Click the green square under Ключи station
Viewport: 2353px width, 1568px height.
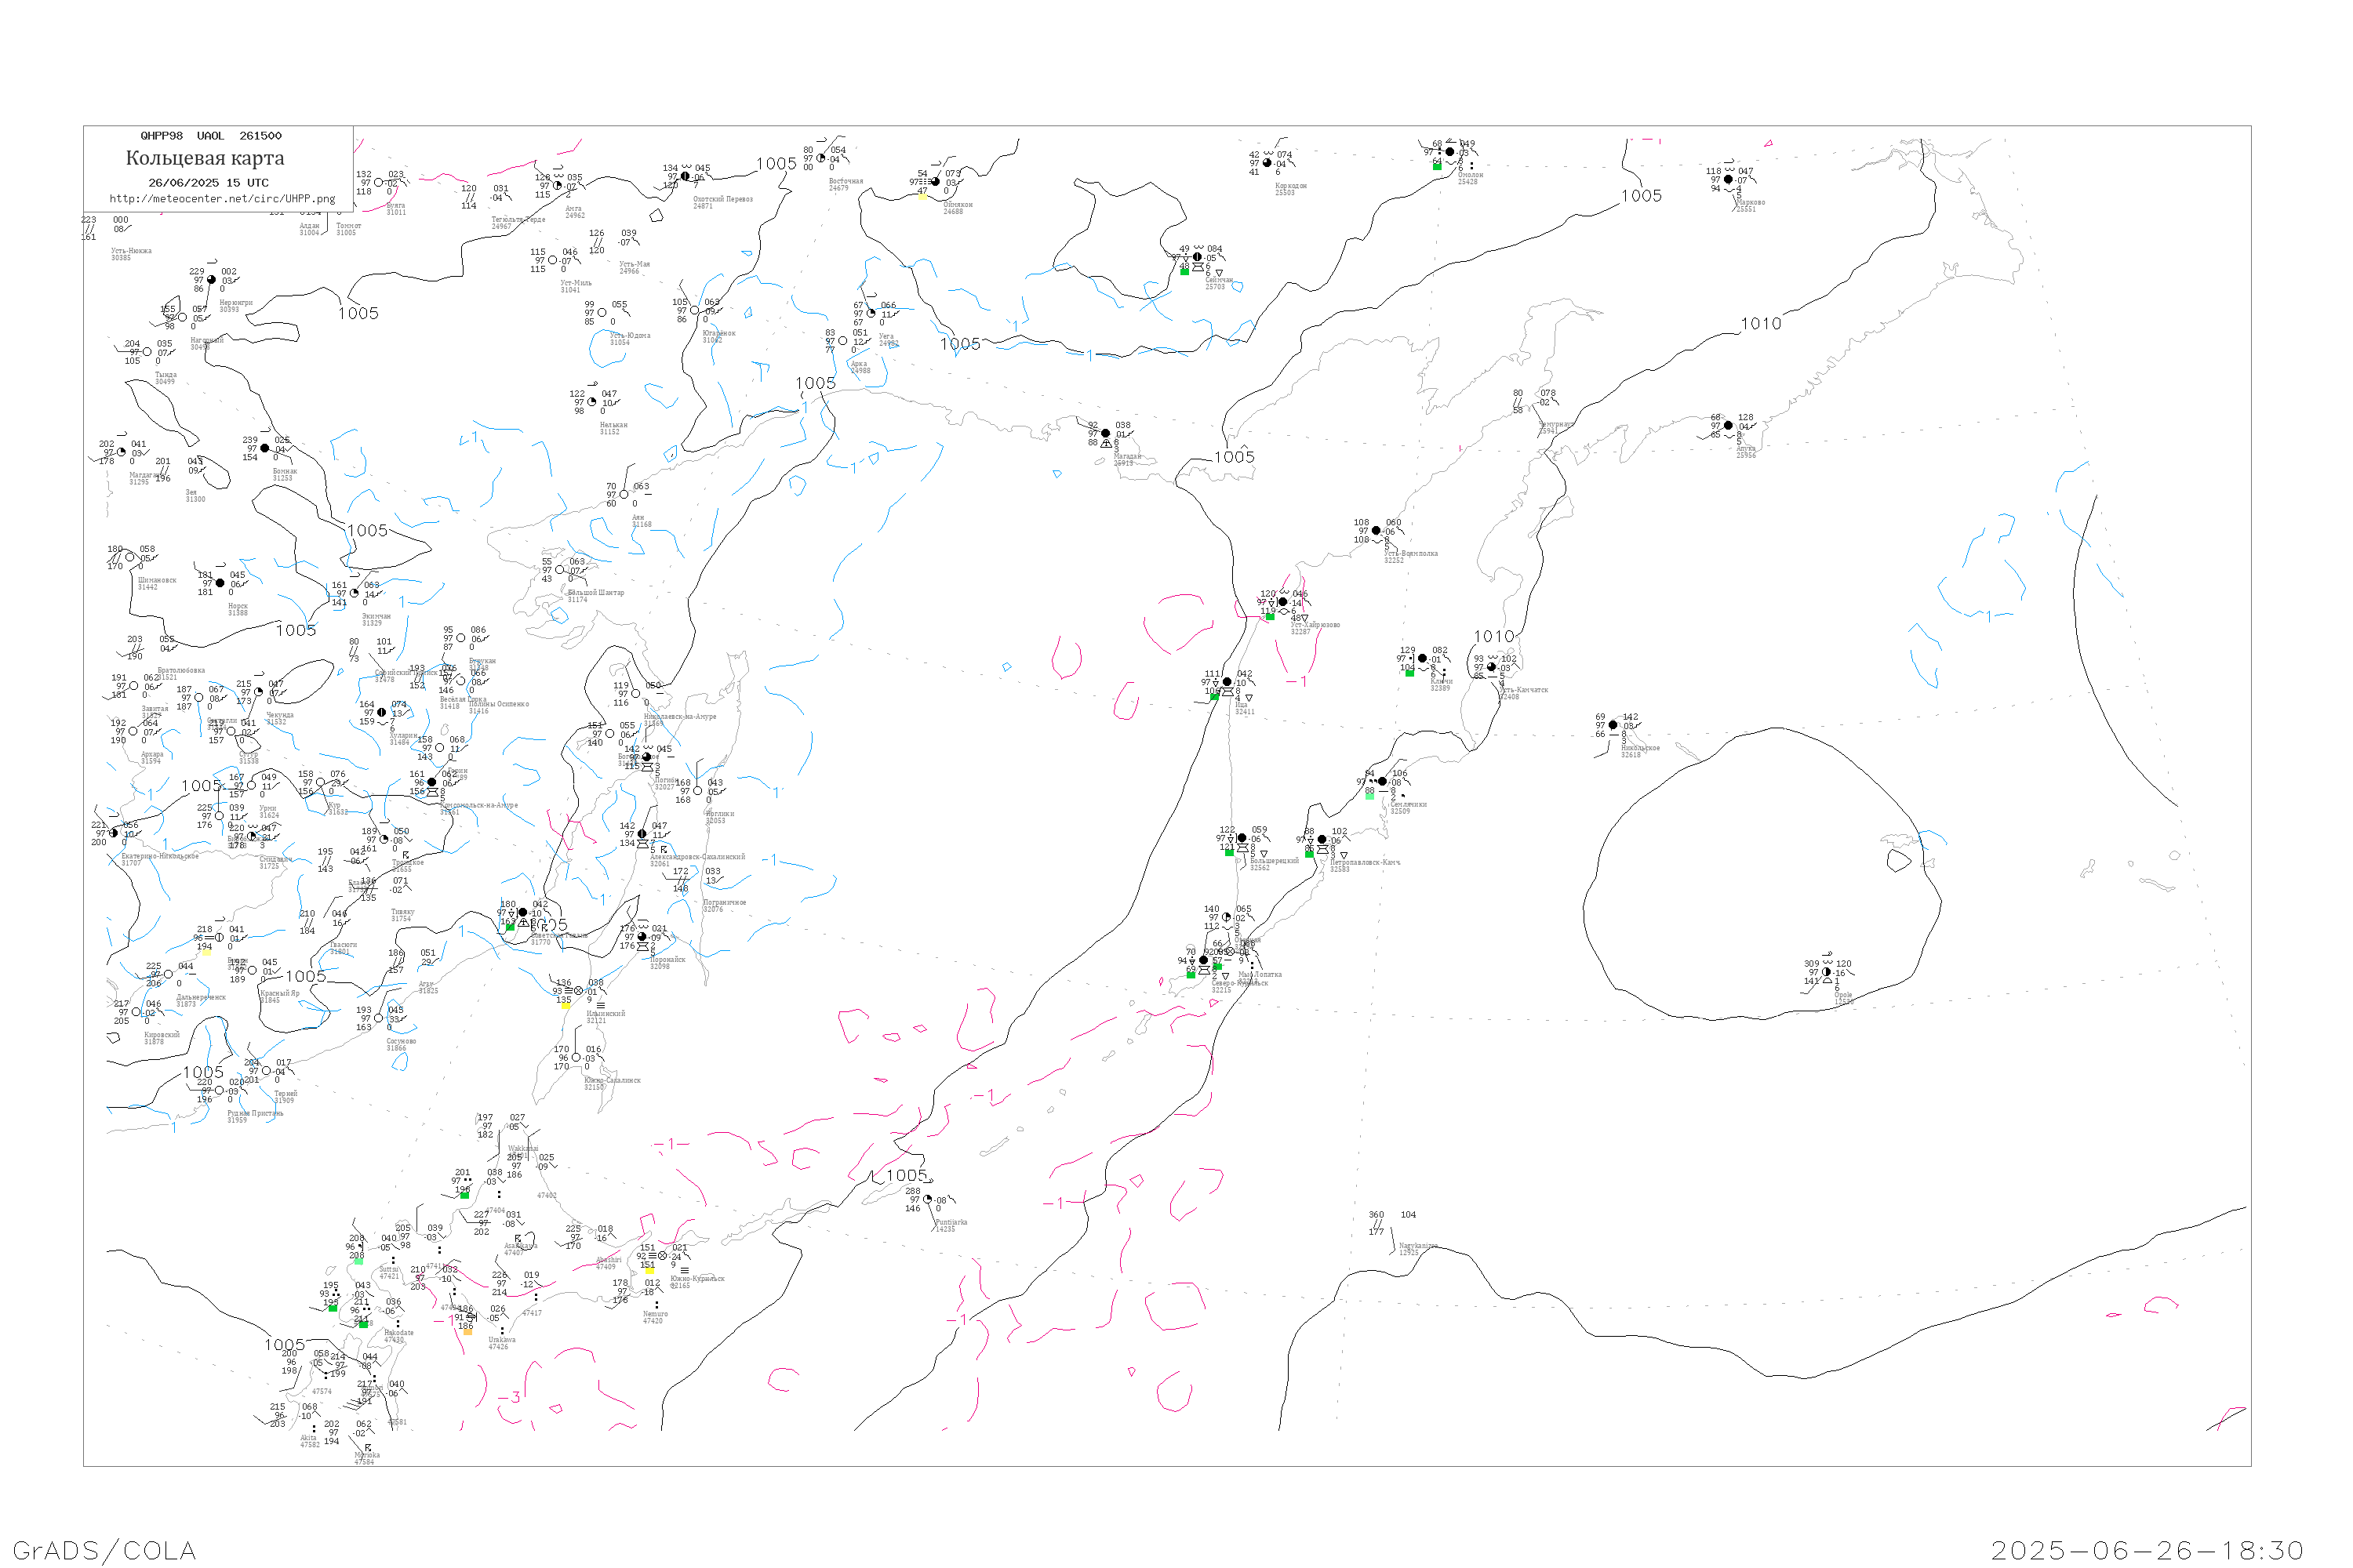pos(1409,673)
